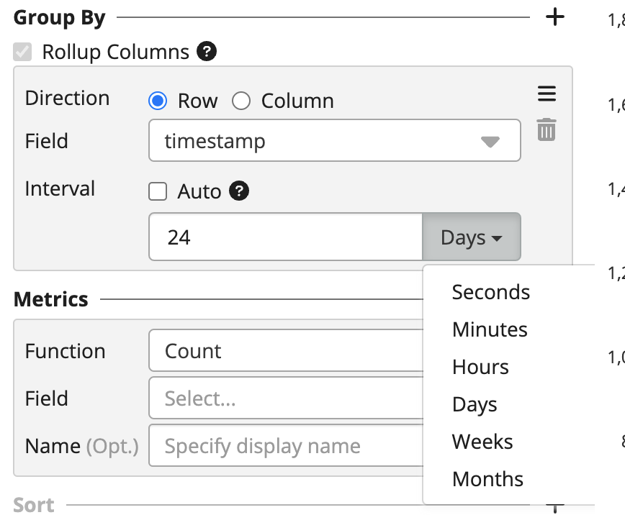
Task: Add a new Group By entry
Action: pos(555,17)
